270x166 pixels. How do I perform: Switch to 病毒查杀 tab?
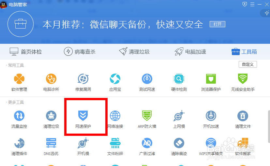(x=80, y=52)
